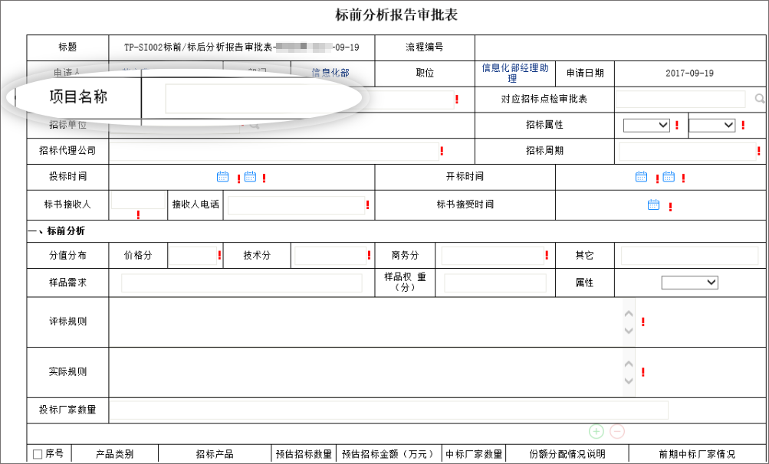Click the down arrow in 实际规则 text area
769x464 pixels.
click(x=629, y=381)
